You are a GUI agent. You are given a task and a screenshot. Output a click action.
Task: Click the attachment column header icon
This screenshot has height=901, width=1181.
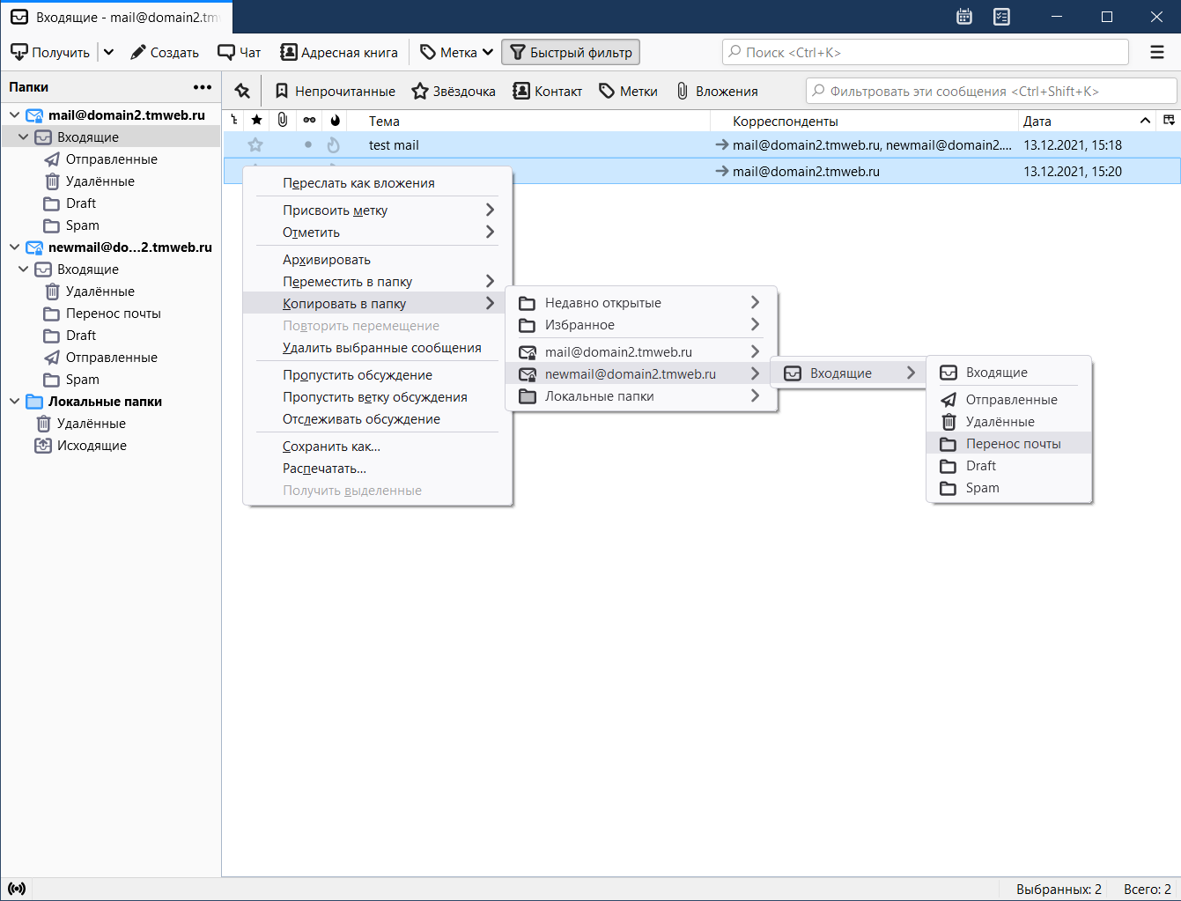282,120
